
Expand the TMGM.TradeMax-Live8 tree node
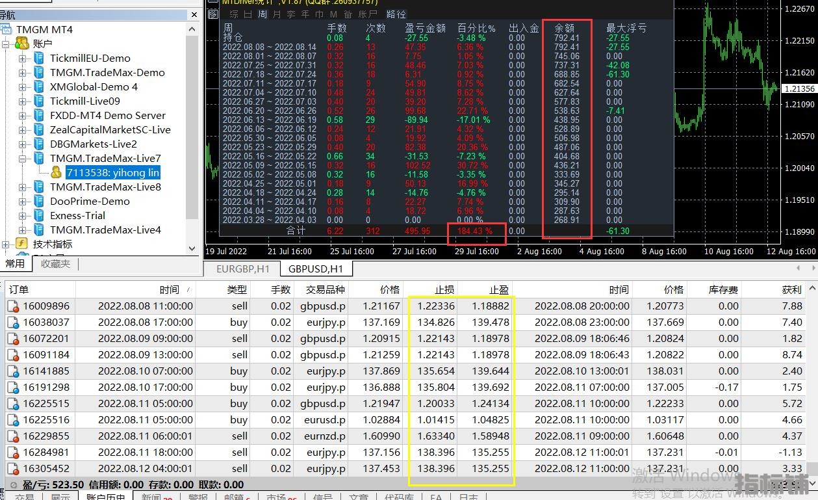pos(23,187)
